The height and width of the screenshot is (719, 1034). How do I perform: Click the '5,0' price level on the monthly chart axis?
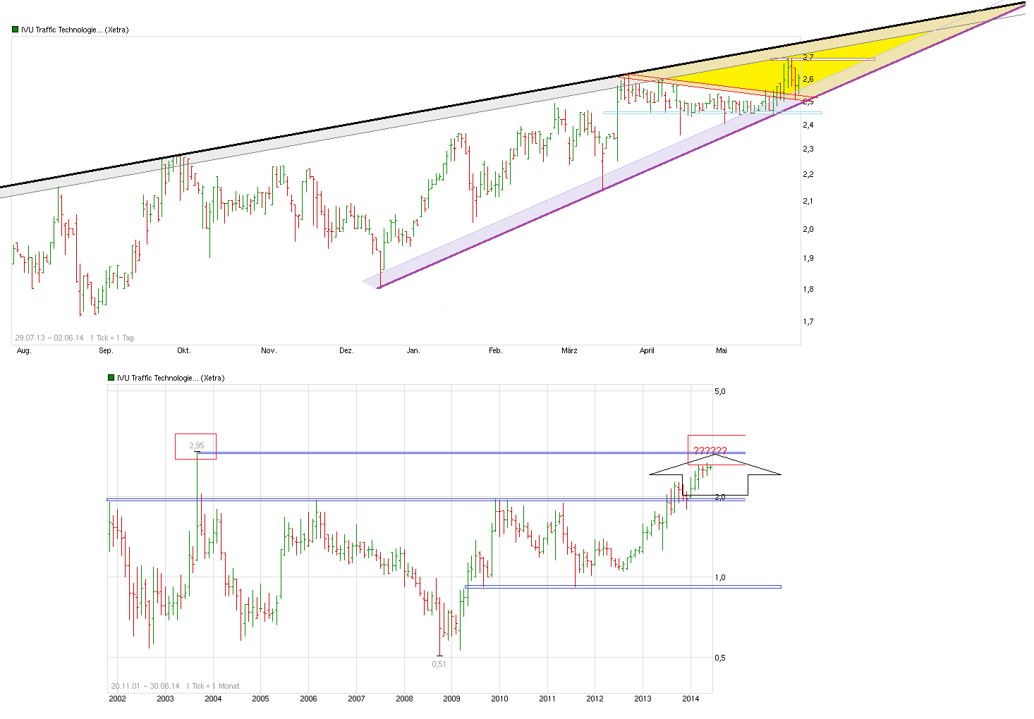719,392
